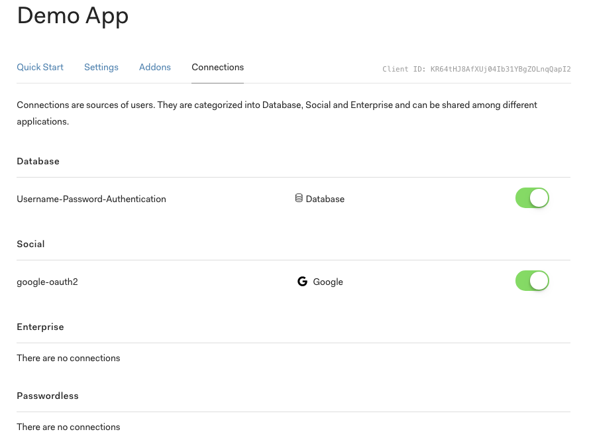Viewport: 589px width, 442px height.
Task: Click the Social section heading
Action: click(30, 244)
